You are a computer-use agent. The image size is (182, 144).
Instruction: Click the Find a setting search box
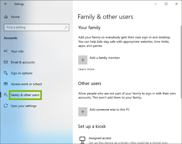(37, 27)
